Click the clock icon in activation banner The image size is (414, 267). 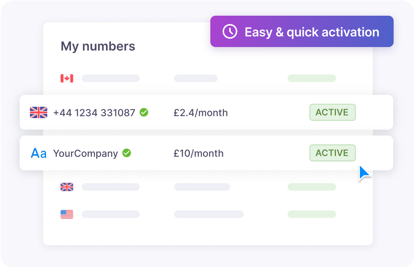[x=230, y=32]
